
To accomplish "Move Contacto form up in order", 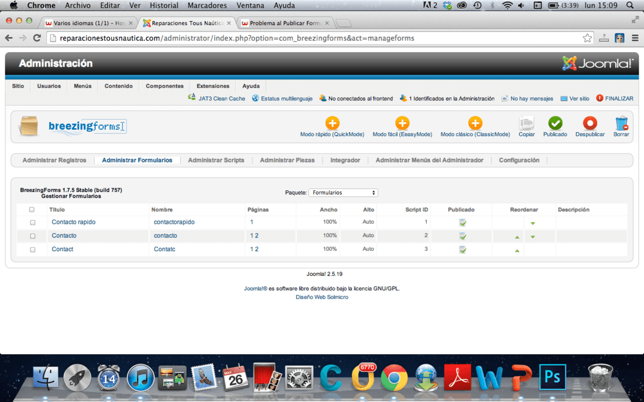I will (x=517, y=237).
